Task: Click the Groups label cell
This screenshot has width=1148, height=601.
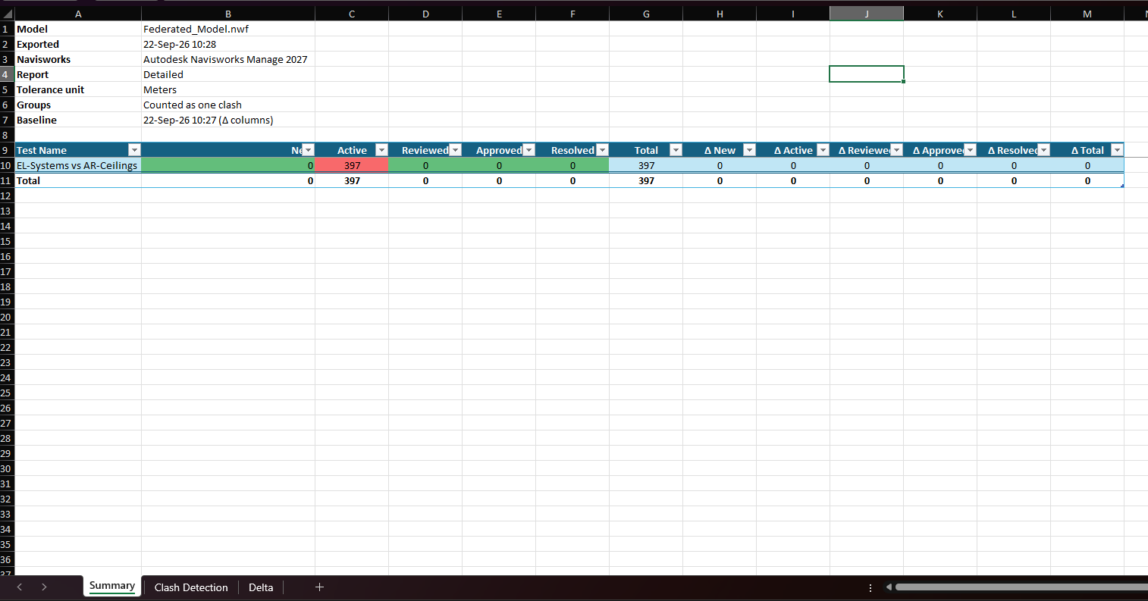Action: (x=78, y=105)
